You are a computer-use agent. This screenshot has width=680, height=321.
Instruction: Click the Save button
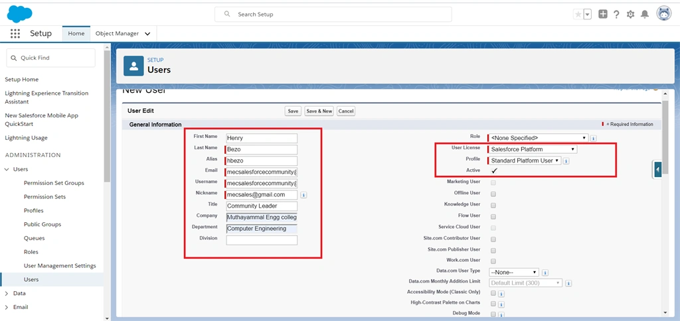(293, 111)
